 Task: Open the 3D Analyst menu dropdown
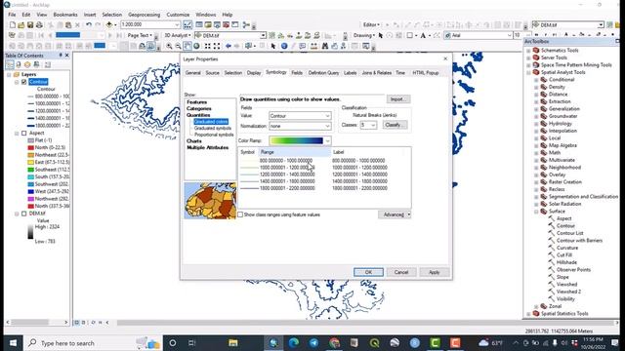tap(178, 35)
